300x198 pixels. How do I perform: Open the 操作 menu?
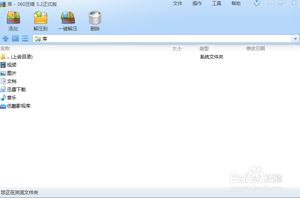coord(197,4)
